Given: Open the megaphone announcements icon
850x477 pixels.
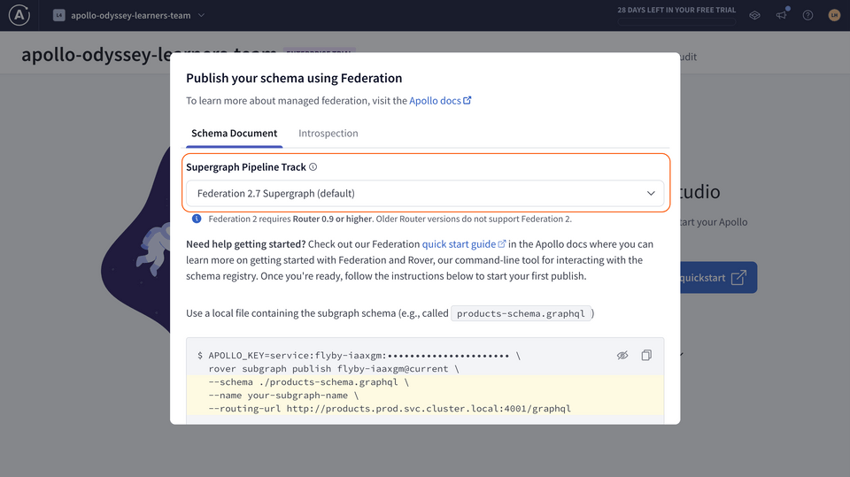Looking at the screenshot, I should [781, 15].
